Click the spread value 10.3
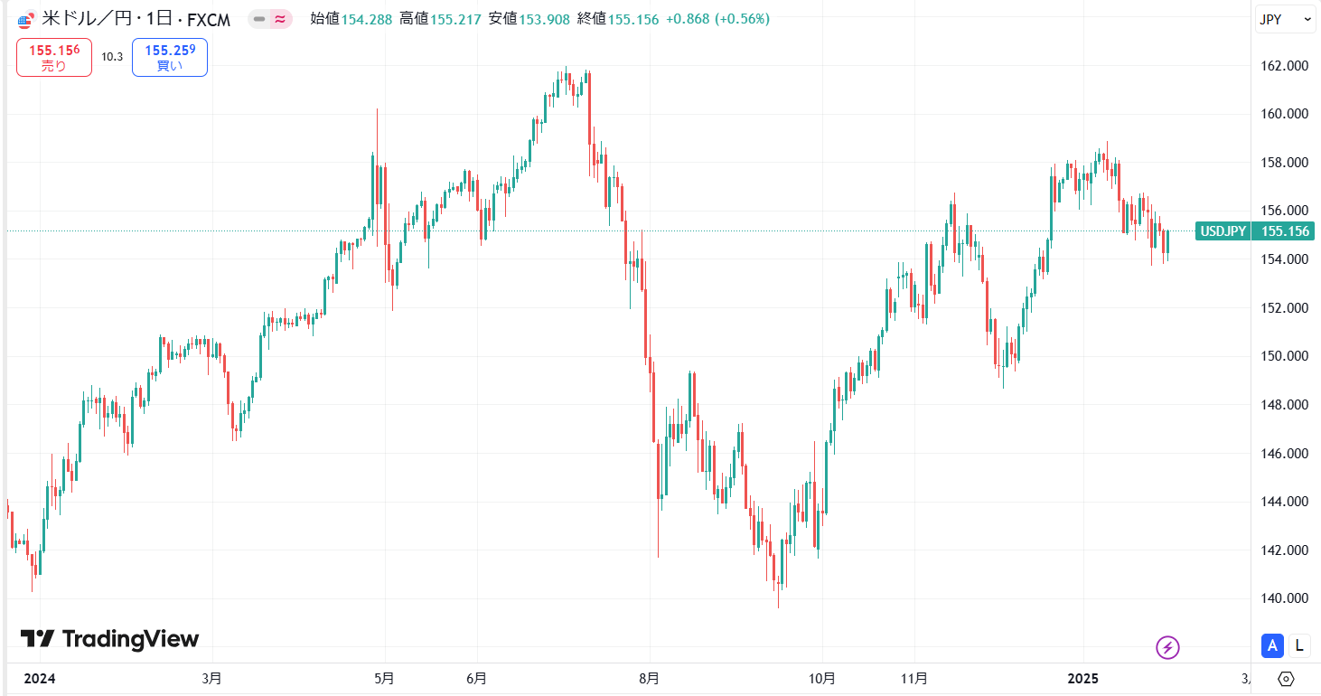 (112, 57)
